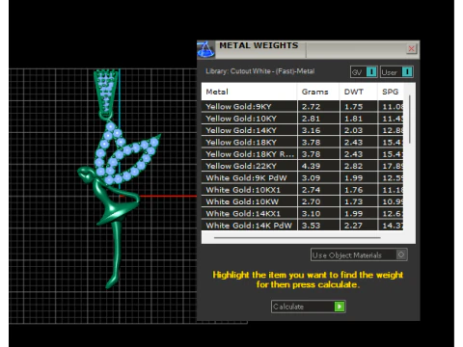Click the Metal Weights wizard hat icon
463x347 pixels.
tap(205, 50)
